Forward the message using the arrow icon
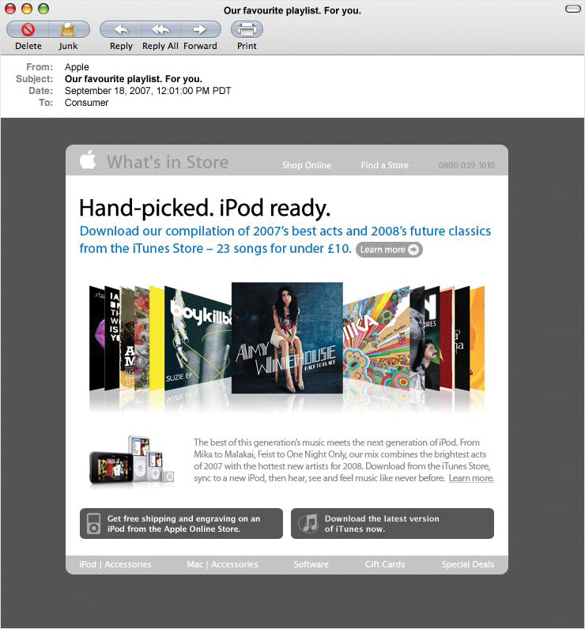This screenshot has height=629, width=585. tap(200, 30)
